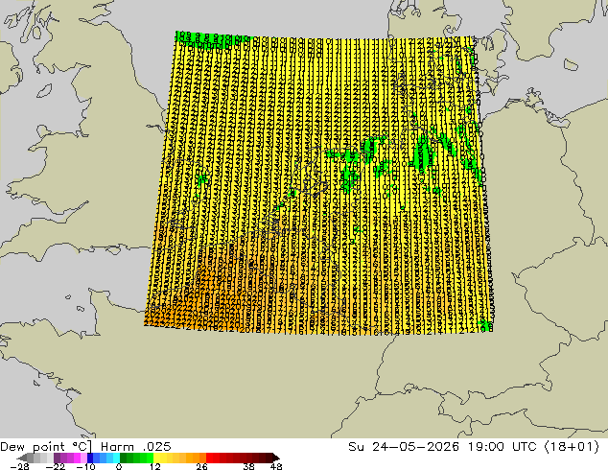Click the 26 legend scale label

[201, 466]
